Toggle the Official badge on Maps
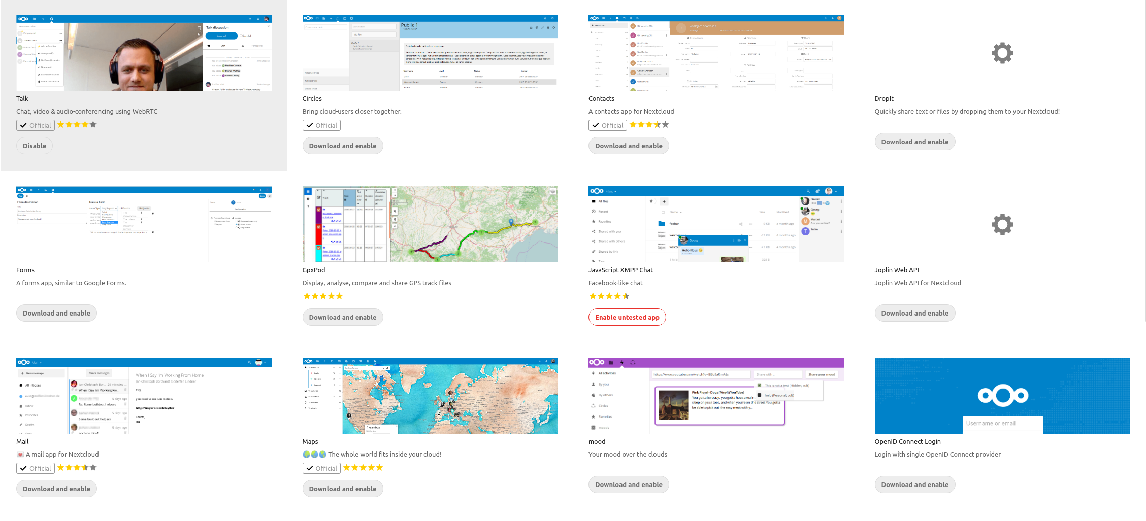 pyautogui.click(x=321, y=468)
